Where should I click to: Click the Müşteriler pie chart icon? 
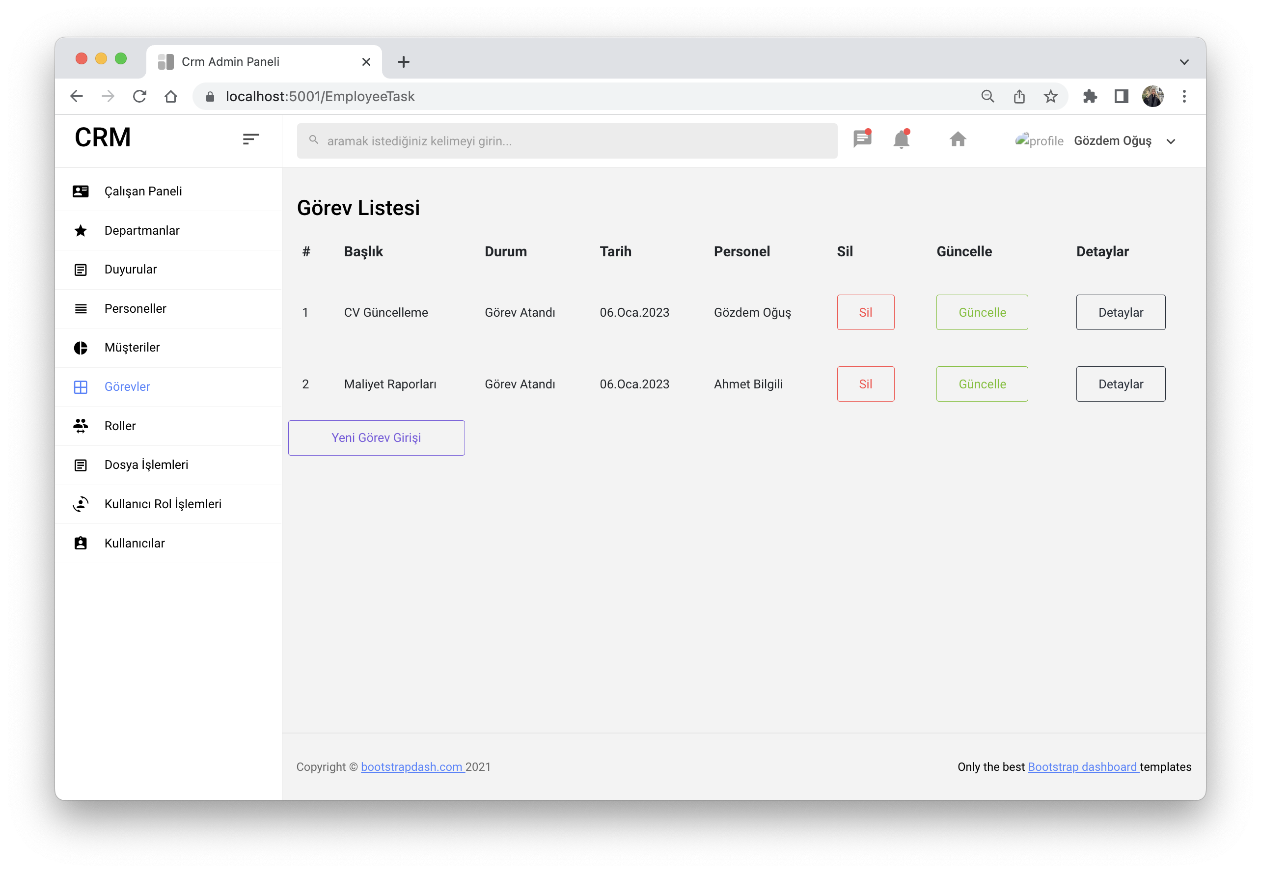pos(81,348)
